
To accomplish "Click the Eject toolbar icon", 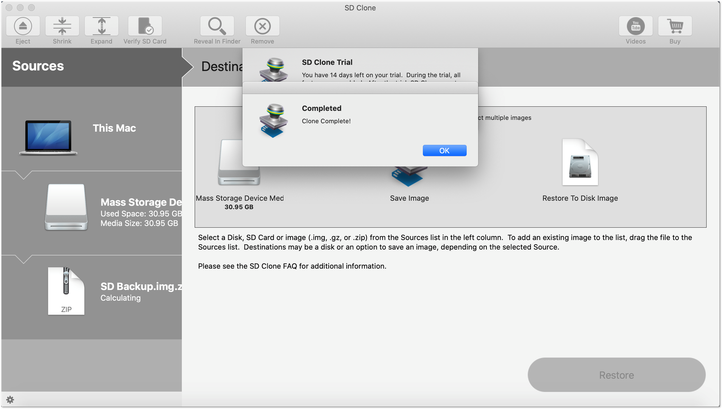I will point(23,26).
